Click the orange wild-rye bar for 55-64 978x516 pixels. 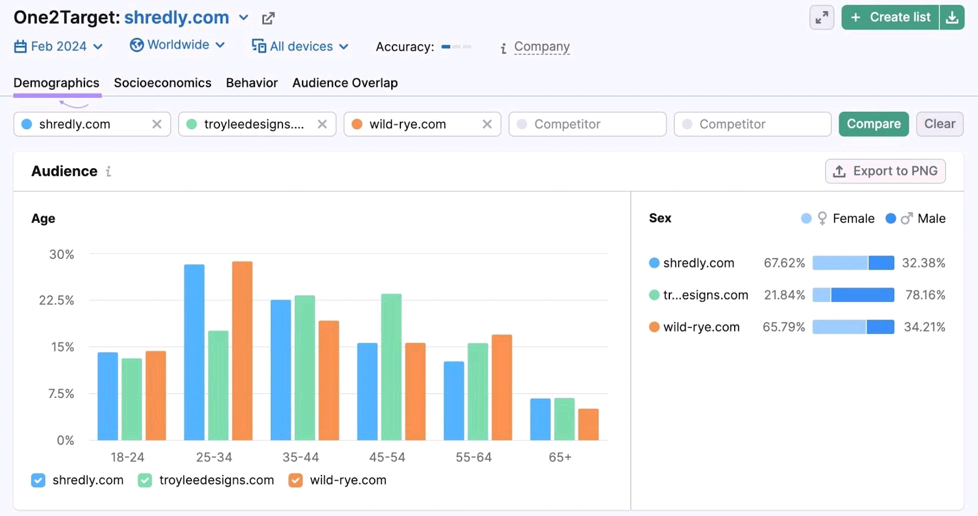502,388
